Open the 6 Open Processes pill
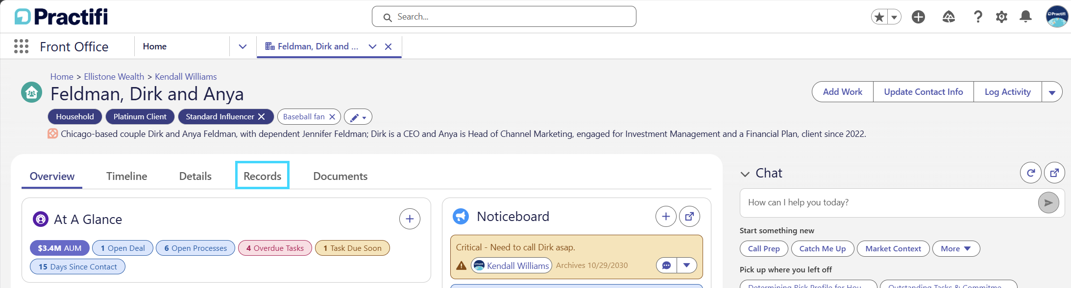 195,248
